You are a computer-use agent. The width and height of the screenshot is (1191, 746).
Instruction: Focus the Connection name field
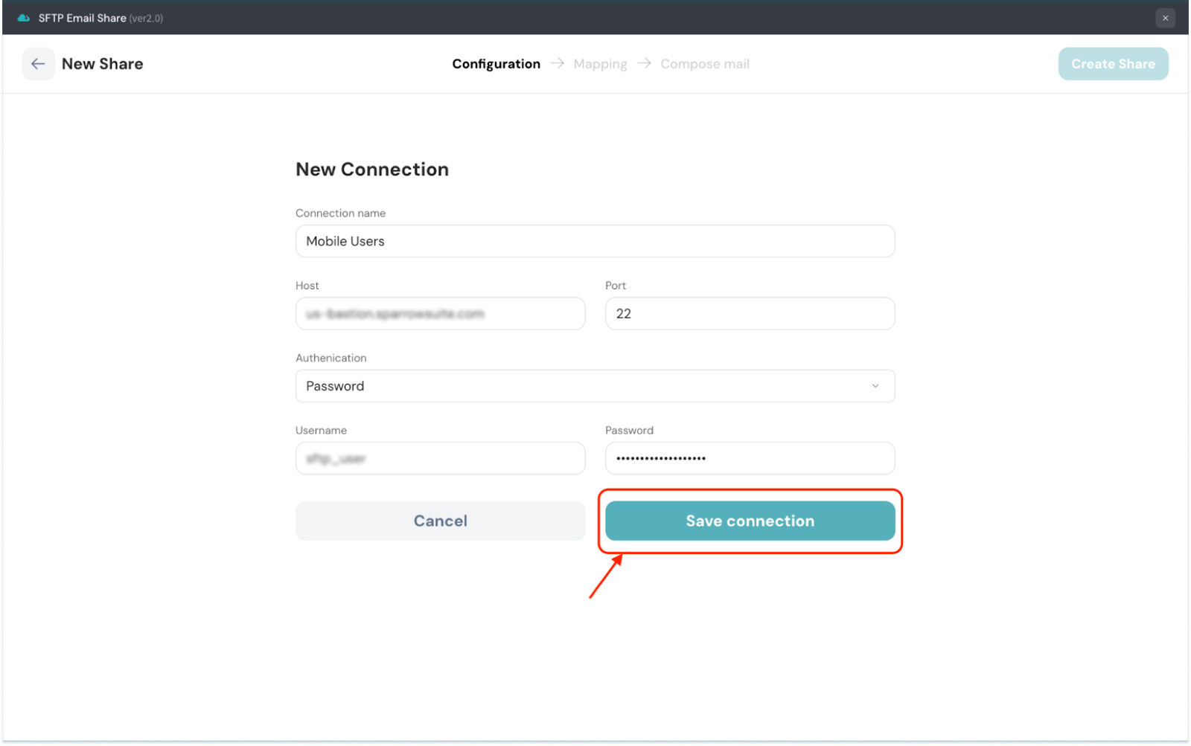tap(595, 241)
